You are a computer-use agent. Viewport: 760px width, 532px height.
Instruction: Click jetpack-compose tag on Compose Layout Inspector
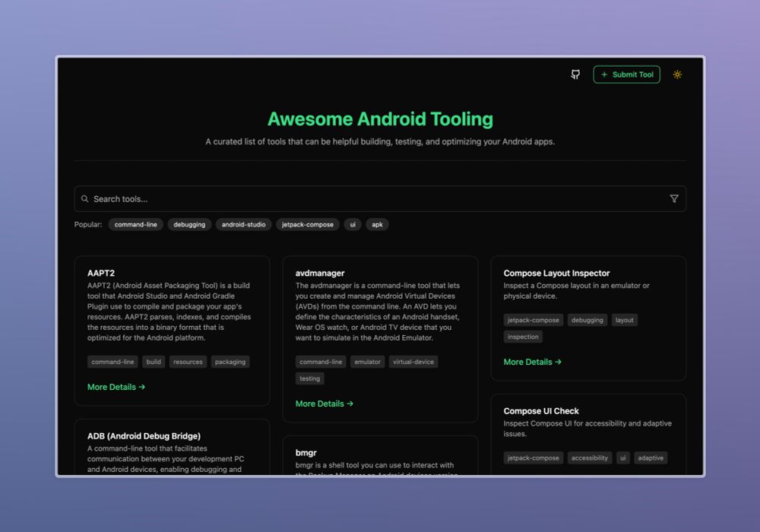pos(534,320)
